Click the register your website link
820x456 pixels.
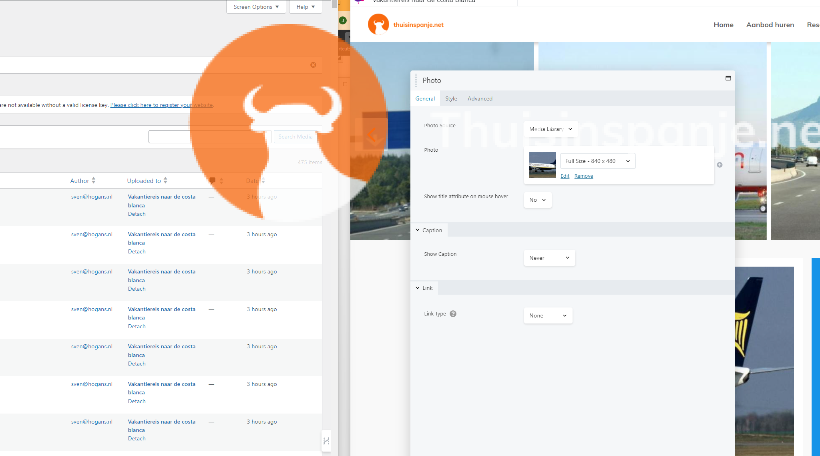click(x=161, y=105)
